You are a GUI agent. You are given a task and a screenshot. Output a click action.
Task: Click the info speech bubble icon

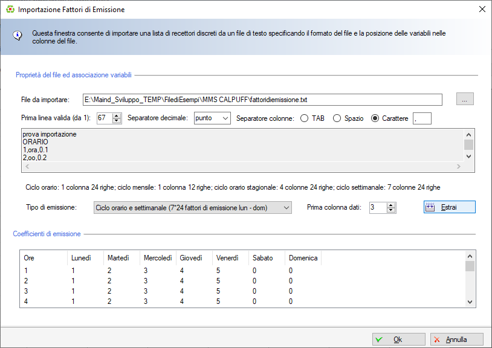(19, 34)
